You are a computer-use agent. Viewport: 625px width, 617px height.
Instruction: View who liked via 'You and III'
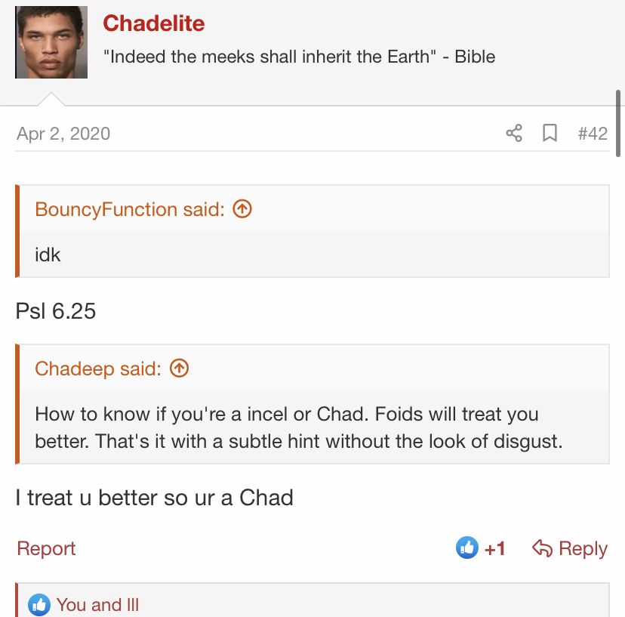point(97,605)
